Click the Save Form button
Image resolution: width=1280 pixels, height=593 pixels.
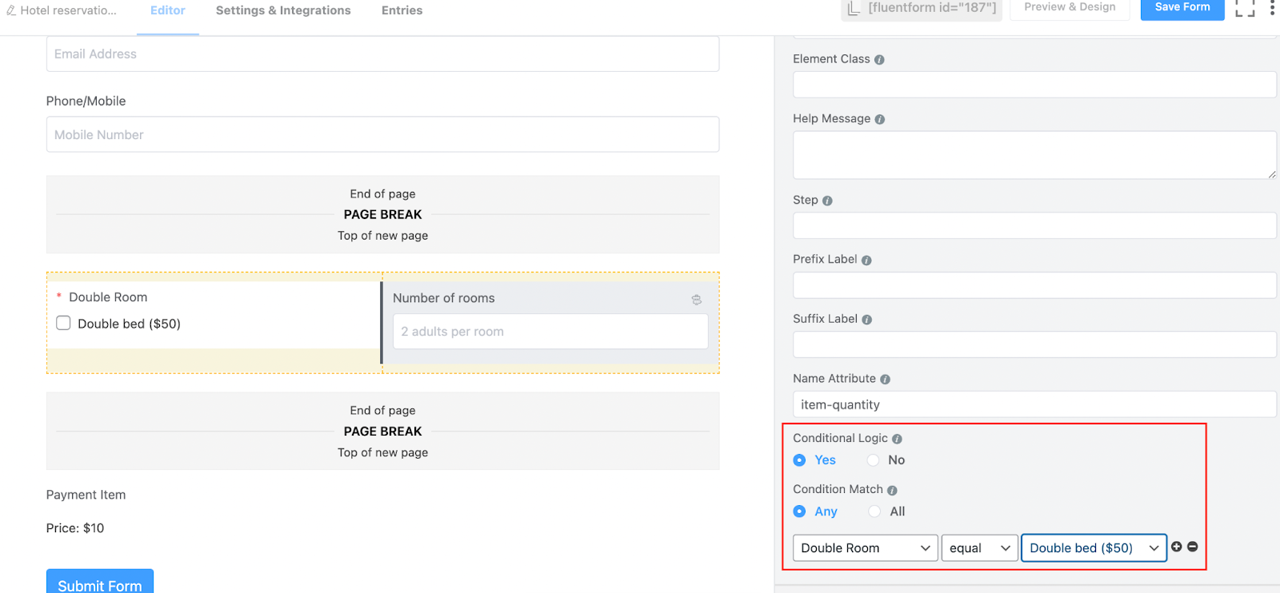(1182, 8)
